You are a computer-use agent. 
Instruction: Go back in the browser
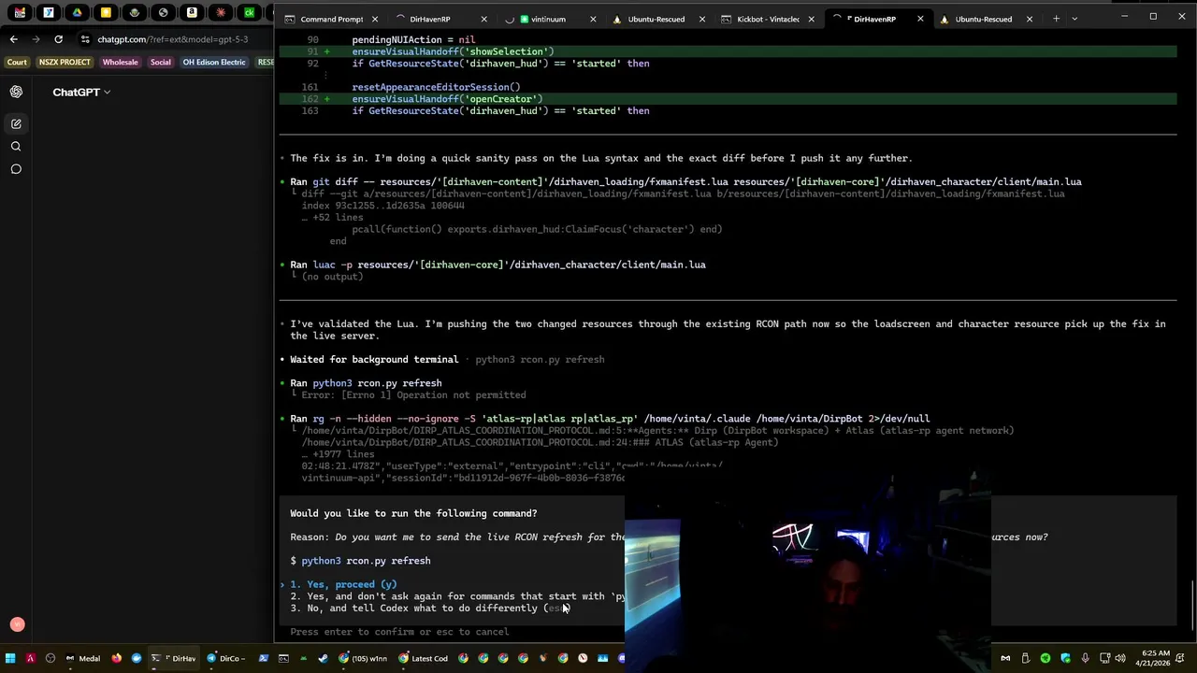(13, 39)
